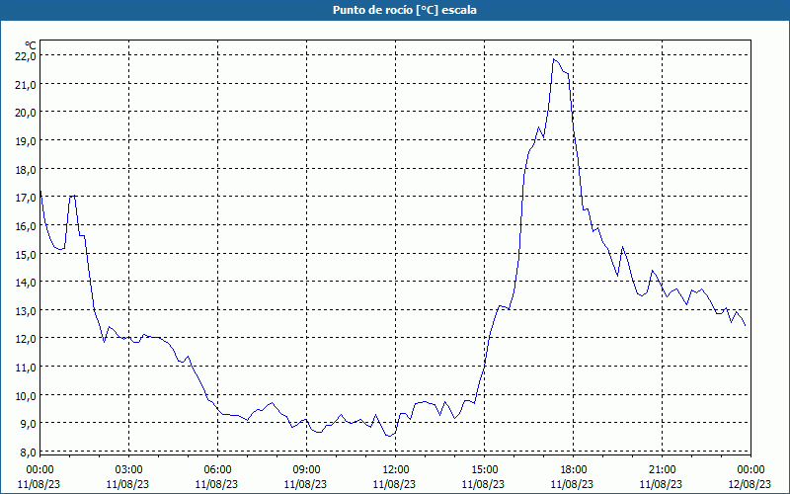Viewport: 790px width, 494px height.
Task: Click the 18,0 y-axis label
Action: click(x=26, y=169)
